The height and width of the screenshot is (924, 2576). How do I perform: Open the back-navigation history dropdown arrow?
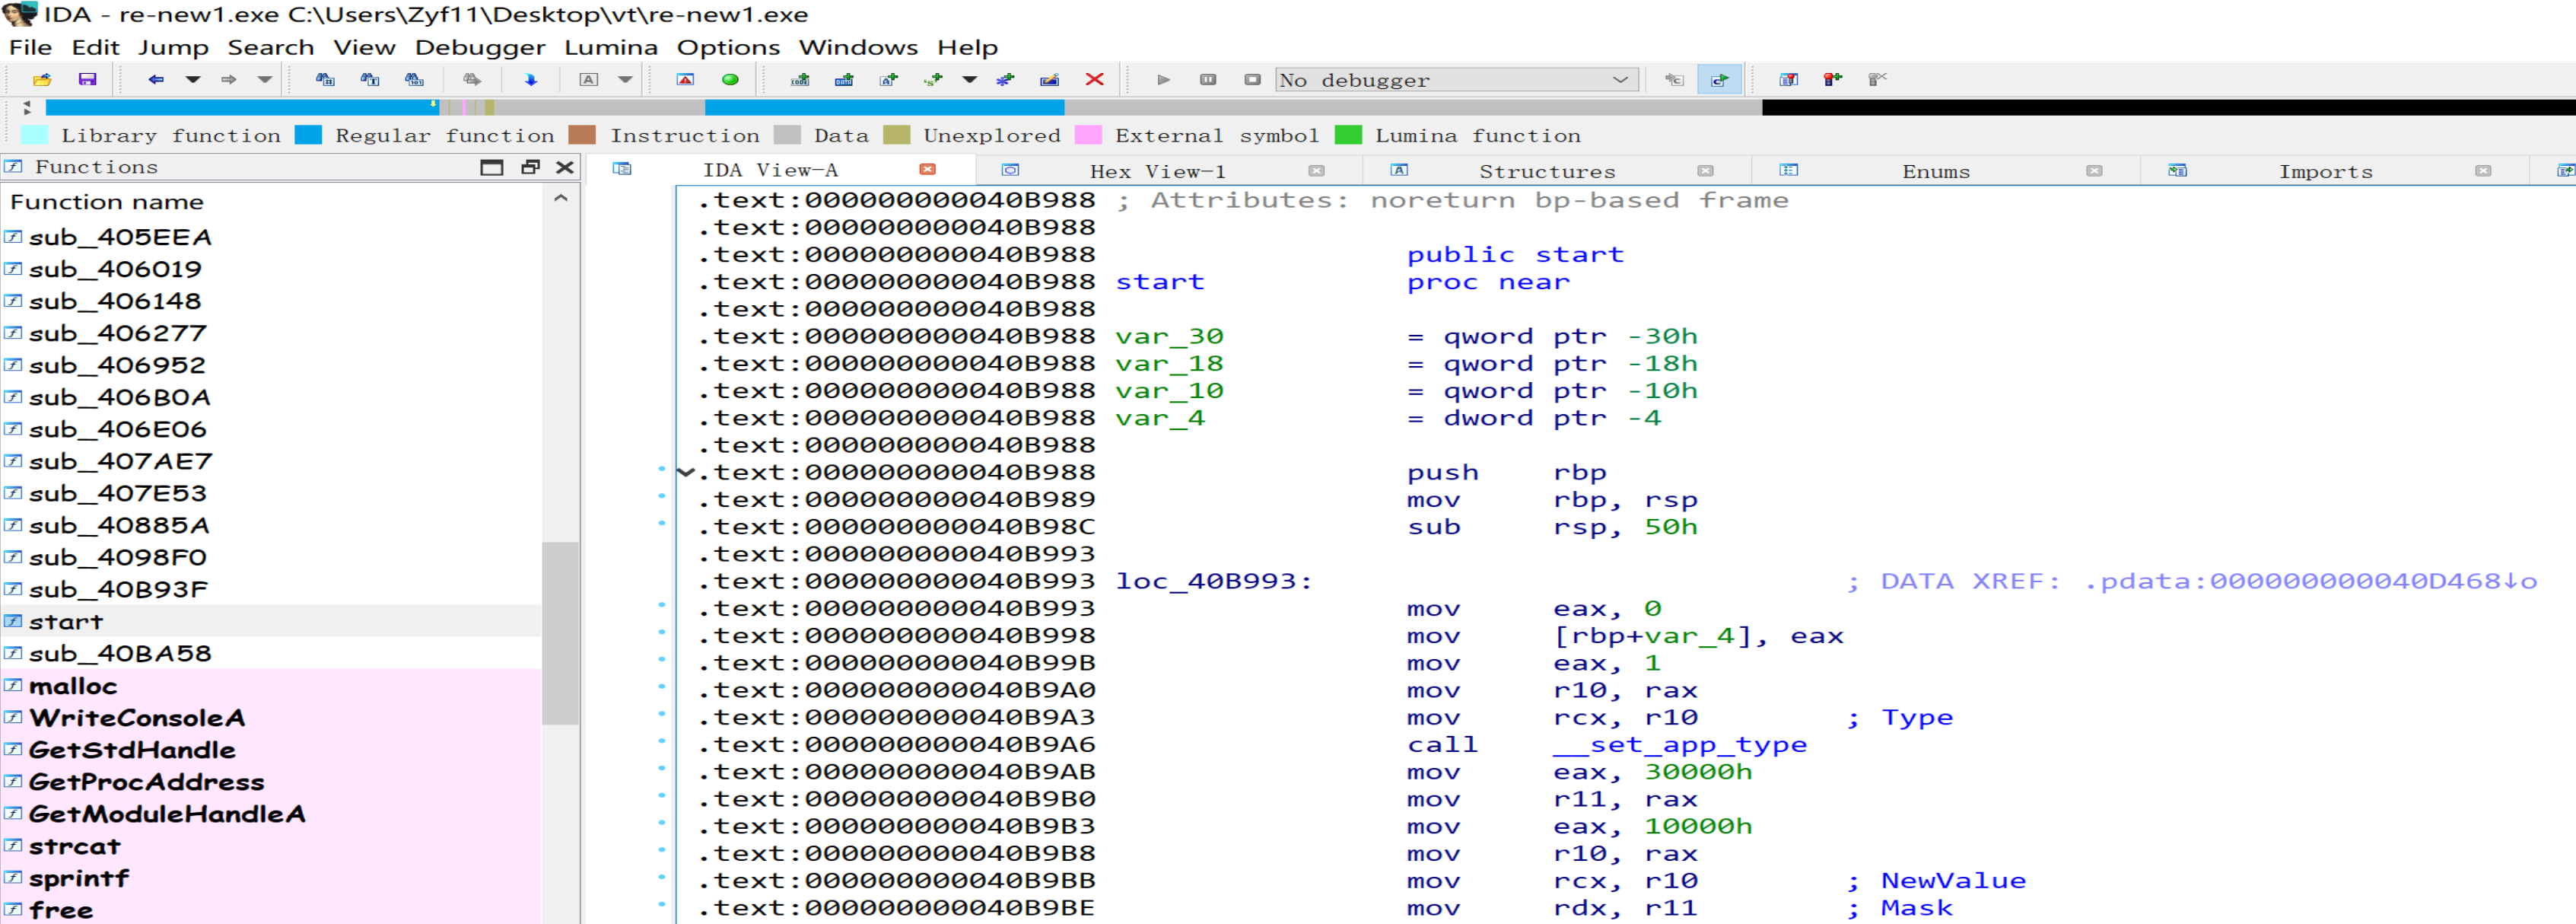(x=193, y=80)
